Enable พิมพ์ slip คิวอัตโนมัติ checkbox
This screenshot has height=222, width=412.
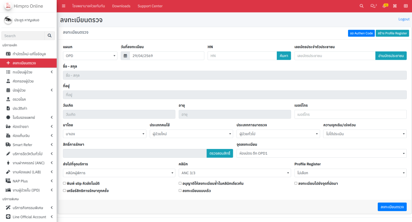(x=65, y=183)
